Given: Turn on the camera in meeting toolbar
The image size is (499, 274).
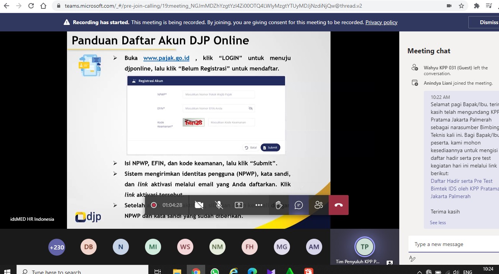Looking at the screenshot, I should click(199, 205).
